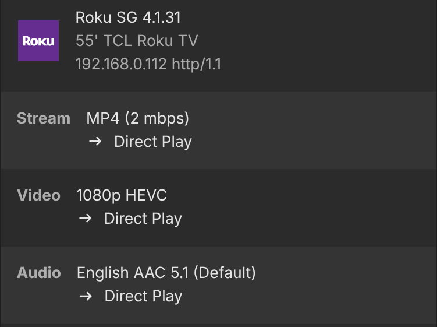The height and width of the screenshot is (327, 437).
Task: Click the arrow icon under Video
Action: (86, 219)
